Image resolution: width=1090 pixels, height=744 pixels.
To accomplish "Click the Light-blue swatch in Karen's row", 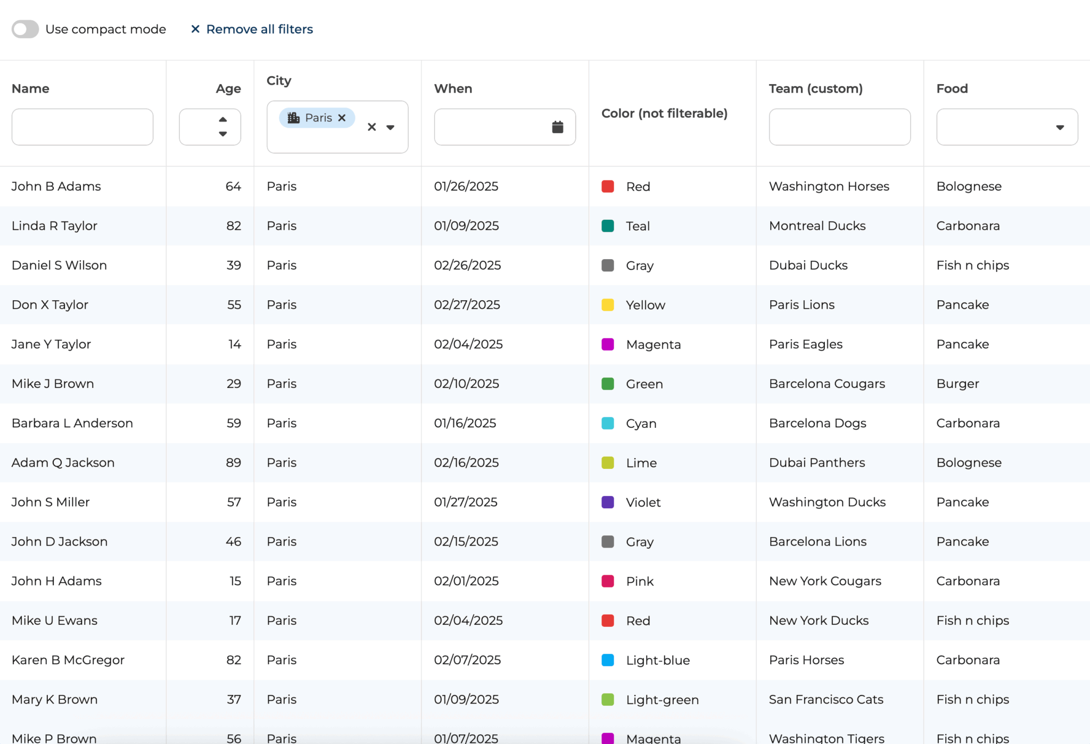I will 608,660.
